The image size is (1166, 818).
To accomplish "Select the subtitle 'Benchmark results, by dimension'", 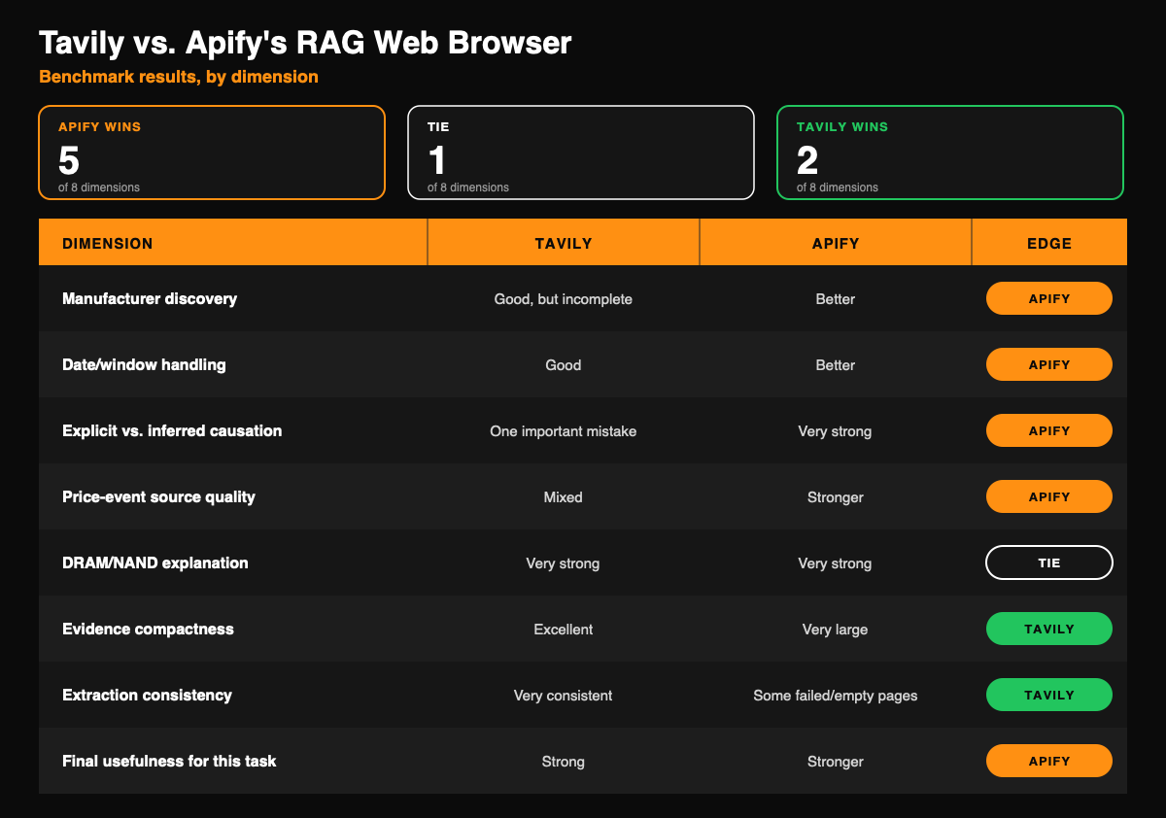I will click(x=179, y=76).
